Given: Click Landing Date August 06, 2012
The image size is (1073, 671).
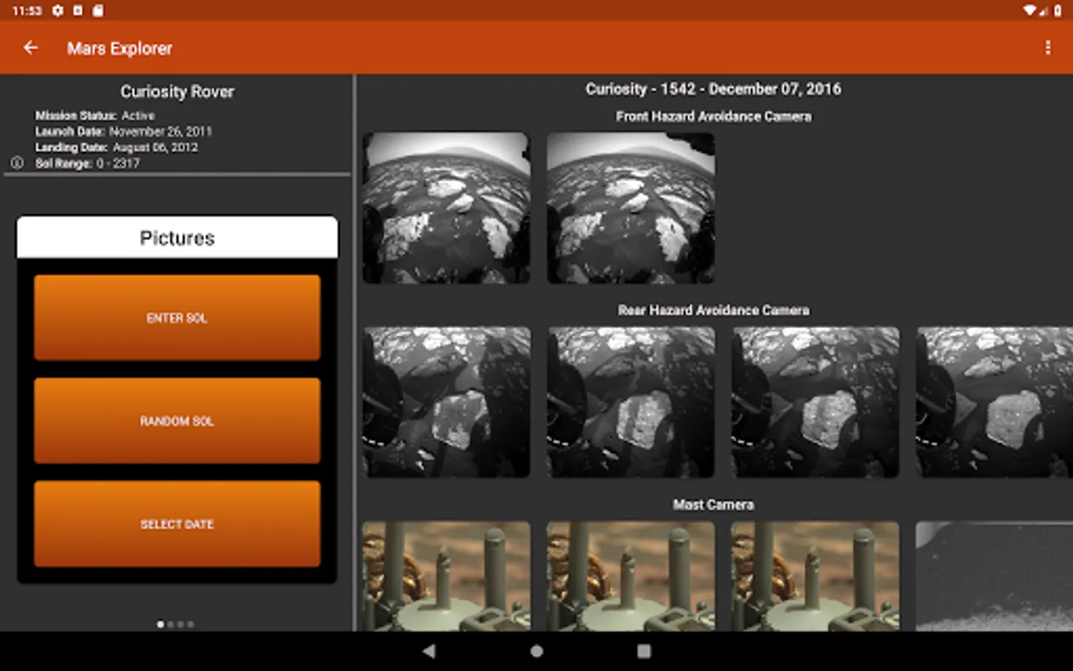Looking at the screenshot, I should (x=116, y=147).
